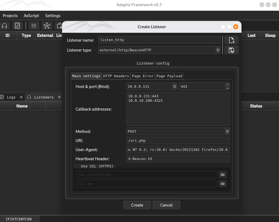Browse for SSL certificate folder icon
This screenshot has height=222, width=279.
click(223, 175)
